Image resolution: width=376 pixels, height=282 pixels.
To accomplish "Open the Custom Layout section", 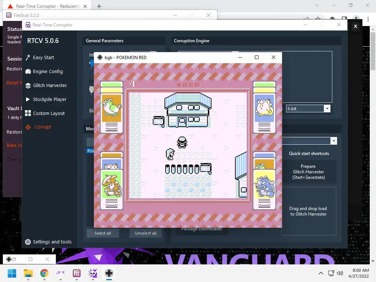I will 45,113.
